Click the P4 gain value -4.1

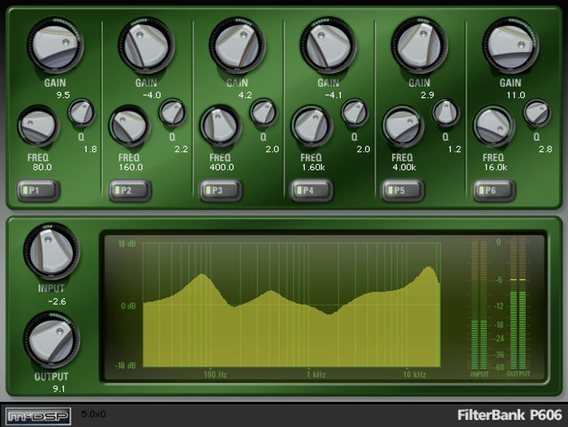pos(333,95)
